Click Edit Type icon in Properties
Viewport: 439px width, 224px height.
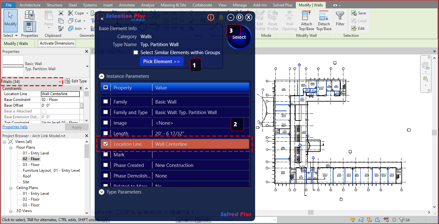pos(68,81)
